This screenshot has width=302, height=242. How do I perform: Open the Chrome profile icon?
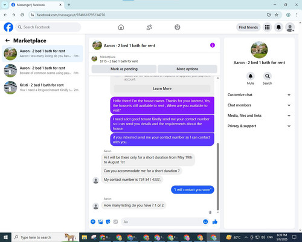coord(288,15)
